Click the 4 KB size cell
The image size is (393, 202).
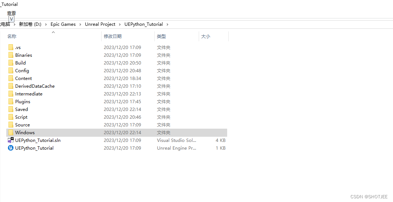pyautogui.click(x=221, y=140)
